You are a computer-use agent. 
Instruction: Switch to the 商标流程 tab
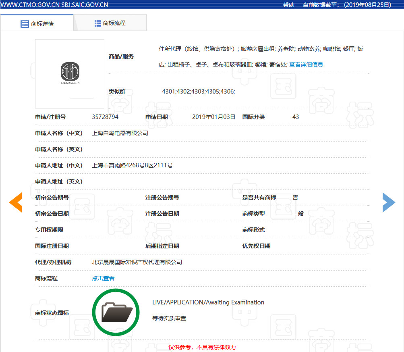click(115, 23)
